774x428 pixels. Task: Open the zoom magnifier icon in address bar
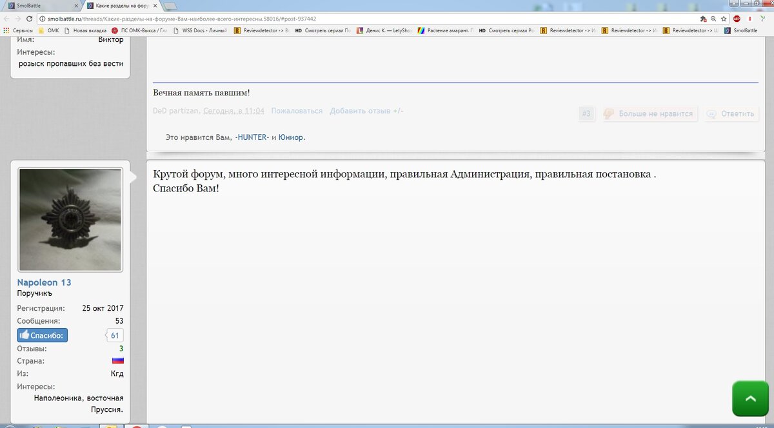pyautogui.click(x=713, y=19)
